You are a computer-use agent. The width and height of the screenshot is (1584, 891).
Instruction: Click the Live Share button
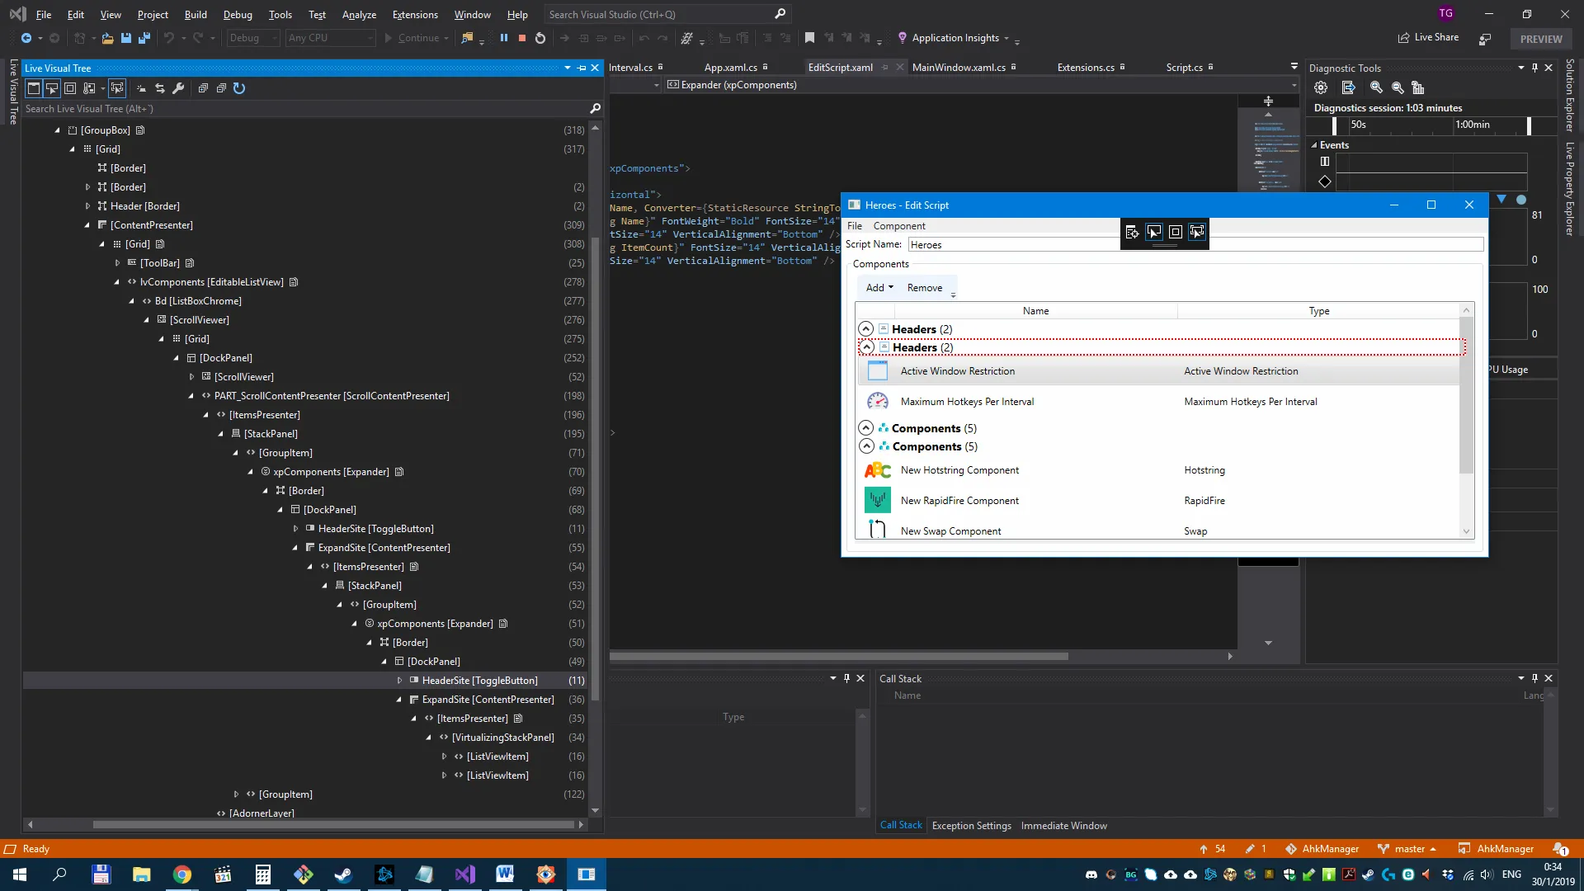[1429, 38]
